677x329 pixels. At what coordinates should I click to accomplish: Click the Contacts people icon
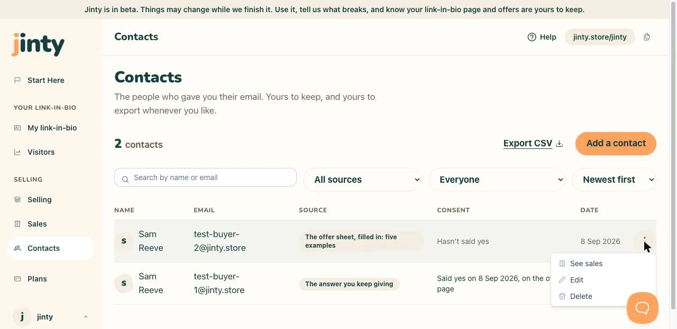17,248
